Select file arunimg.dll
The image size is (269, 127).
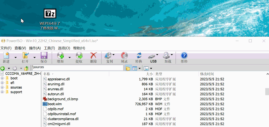(x=56, y=84)
